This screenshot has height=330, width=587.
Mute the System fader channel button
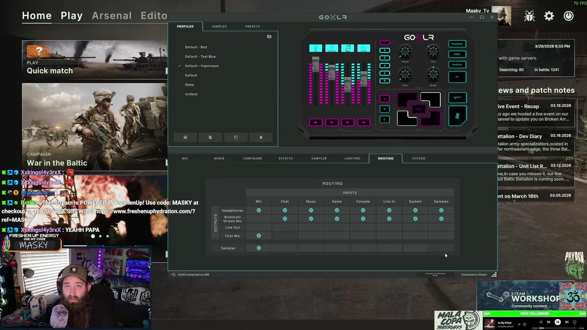364,122
